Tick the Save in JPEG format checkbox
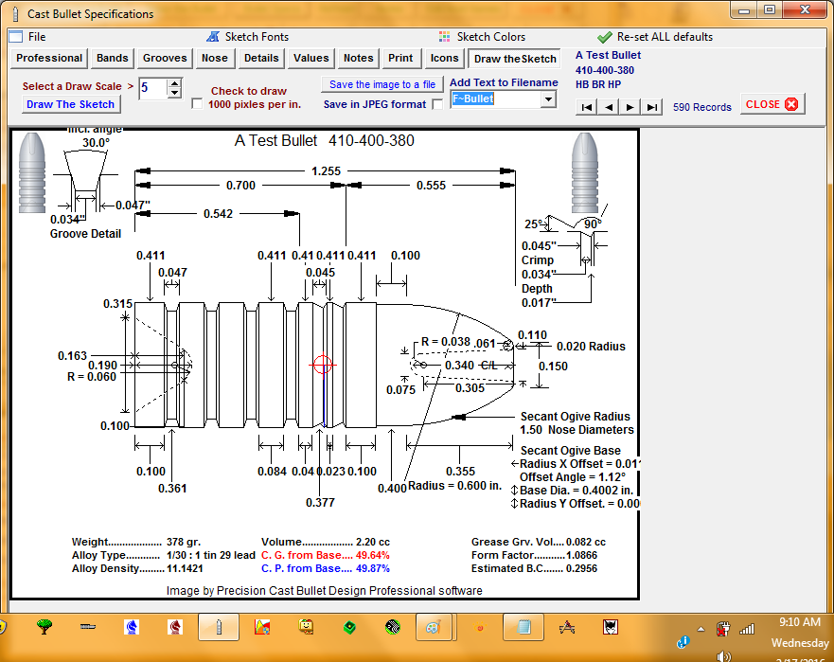Viewport: 834px width, 662px height. coord(437,104)
